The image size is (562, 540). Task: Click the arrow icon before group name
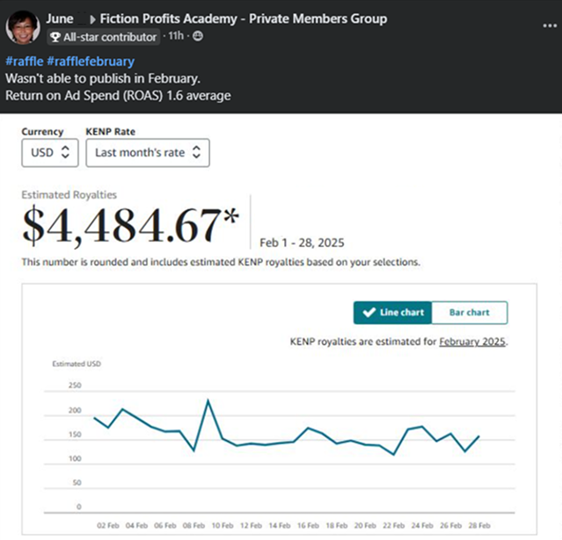(92, 18)
